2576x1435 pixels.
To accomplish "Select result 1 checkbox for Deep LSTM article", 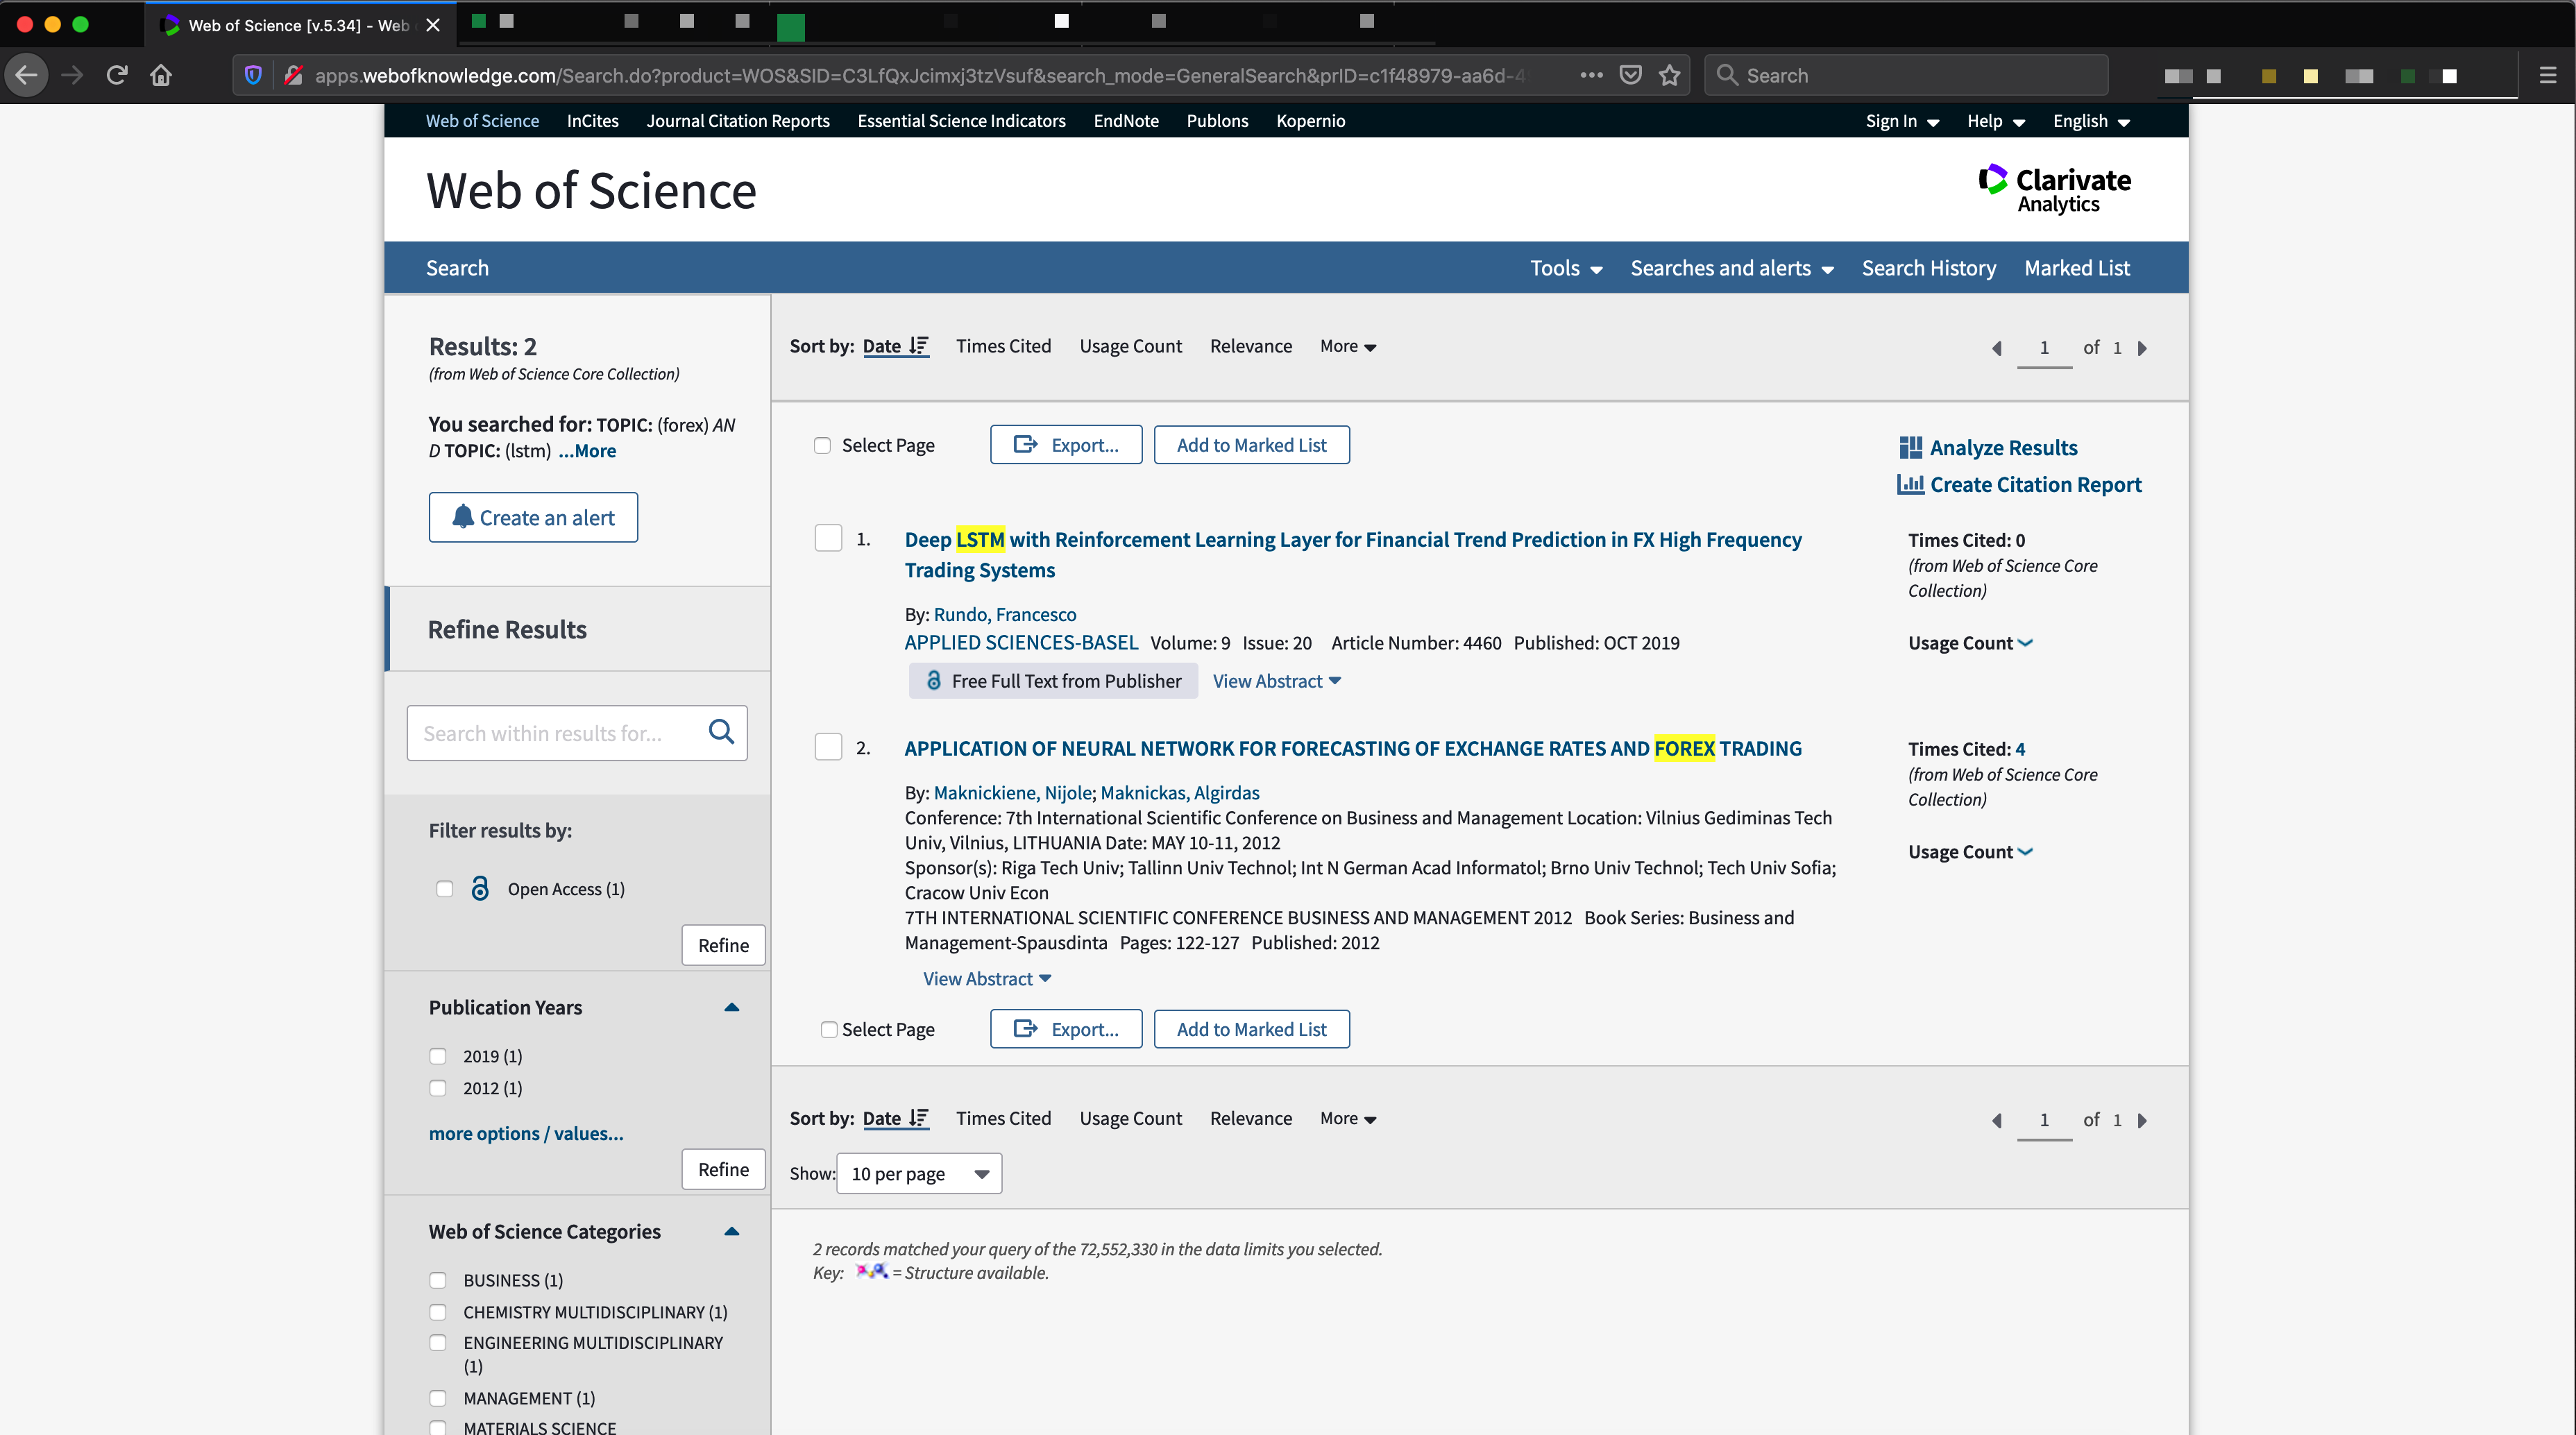I will point(828,538).
